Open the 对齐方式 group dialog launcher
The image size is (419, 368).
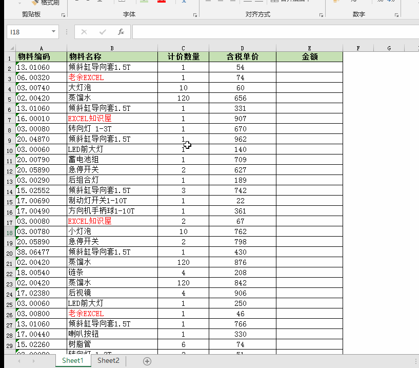click(x=321, y=15)
